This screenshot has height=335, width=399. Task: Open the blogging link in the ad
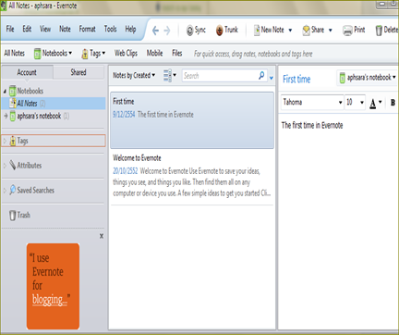pyautogui.click(x=49, y=300)
